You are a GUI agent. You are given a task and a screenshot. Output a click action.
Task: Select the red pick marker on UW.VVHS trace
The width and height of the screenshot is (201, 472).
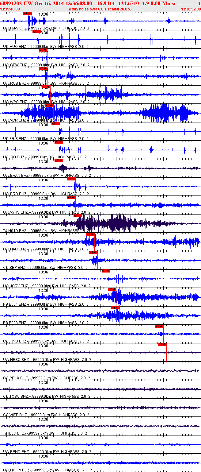(71, 197)
